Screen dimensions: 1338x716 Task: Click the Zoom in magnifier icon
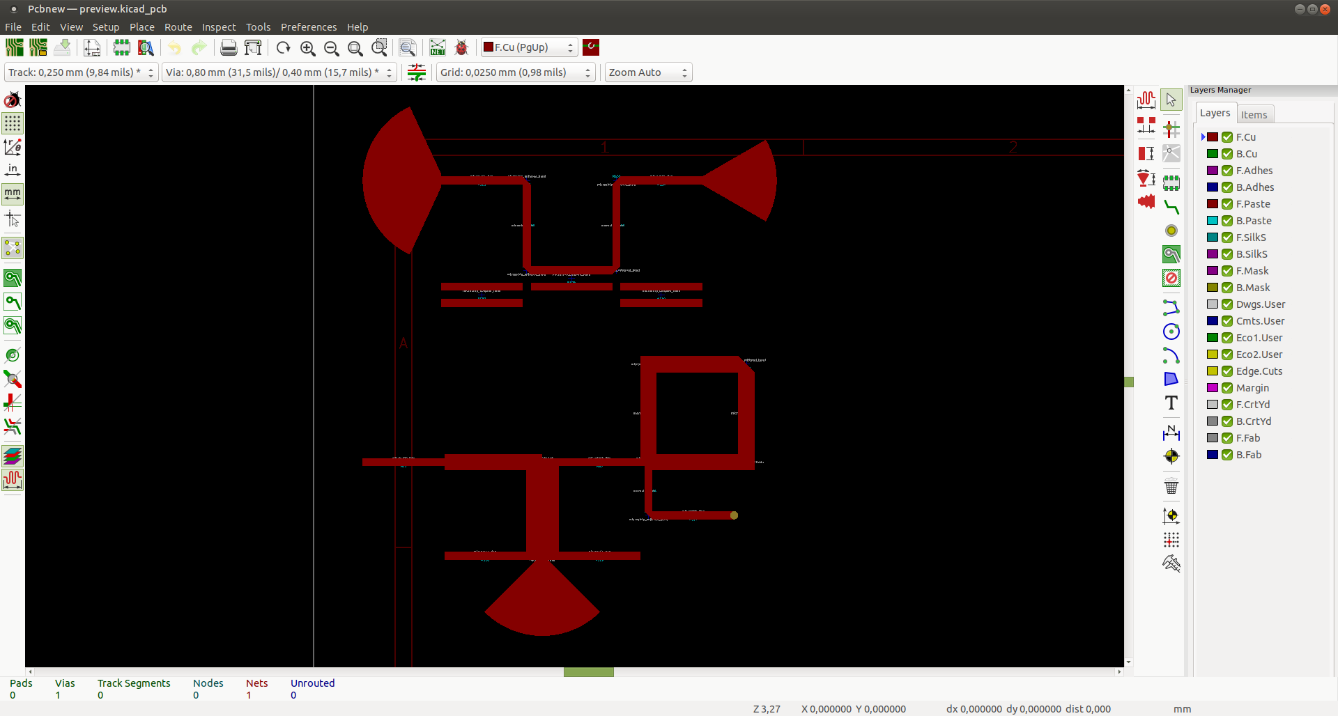pos(307,48)
